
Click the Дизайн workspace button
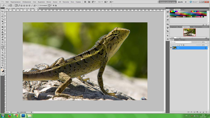[x=180, y=2]
